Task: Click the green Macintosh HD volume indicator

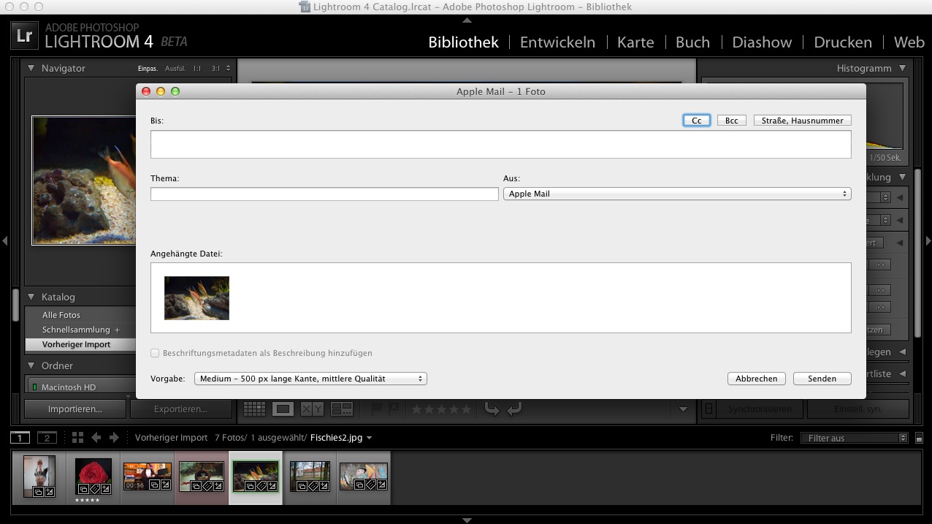Action: 34,387
